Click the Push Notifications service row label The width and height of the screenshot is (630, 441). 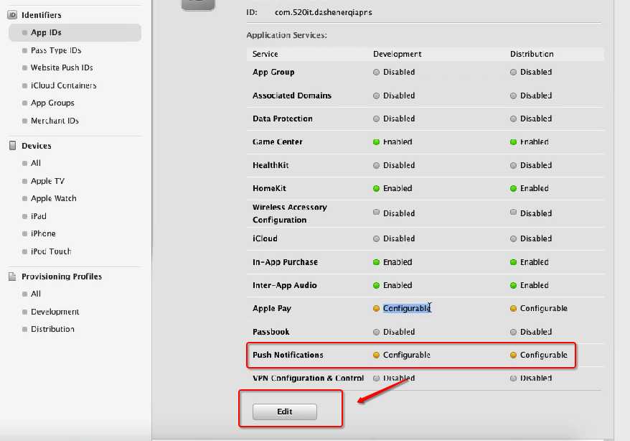point(288,355)
